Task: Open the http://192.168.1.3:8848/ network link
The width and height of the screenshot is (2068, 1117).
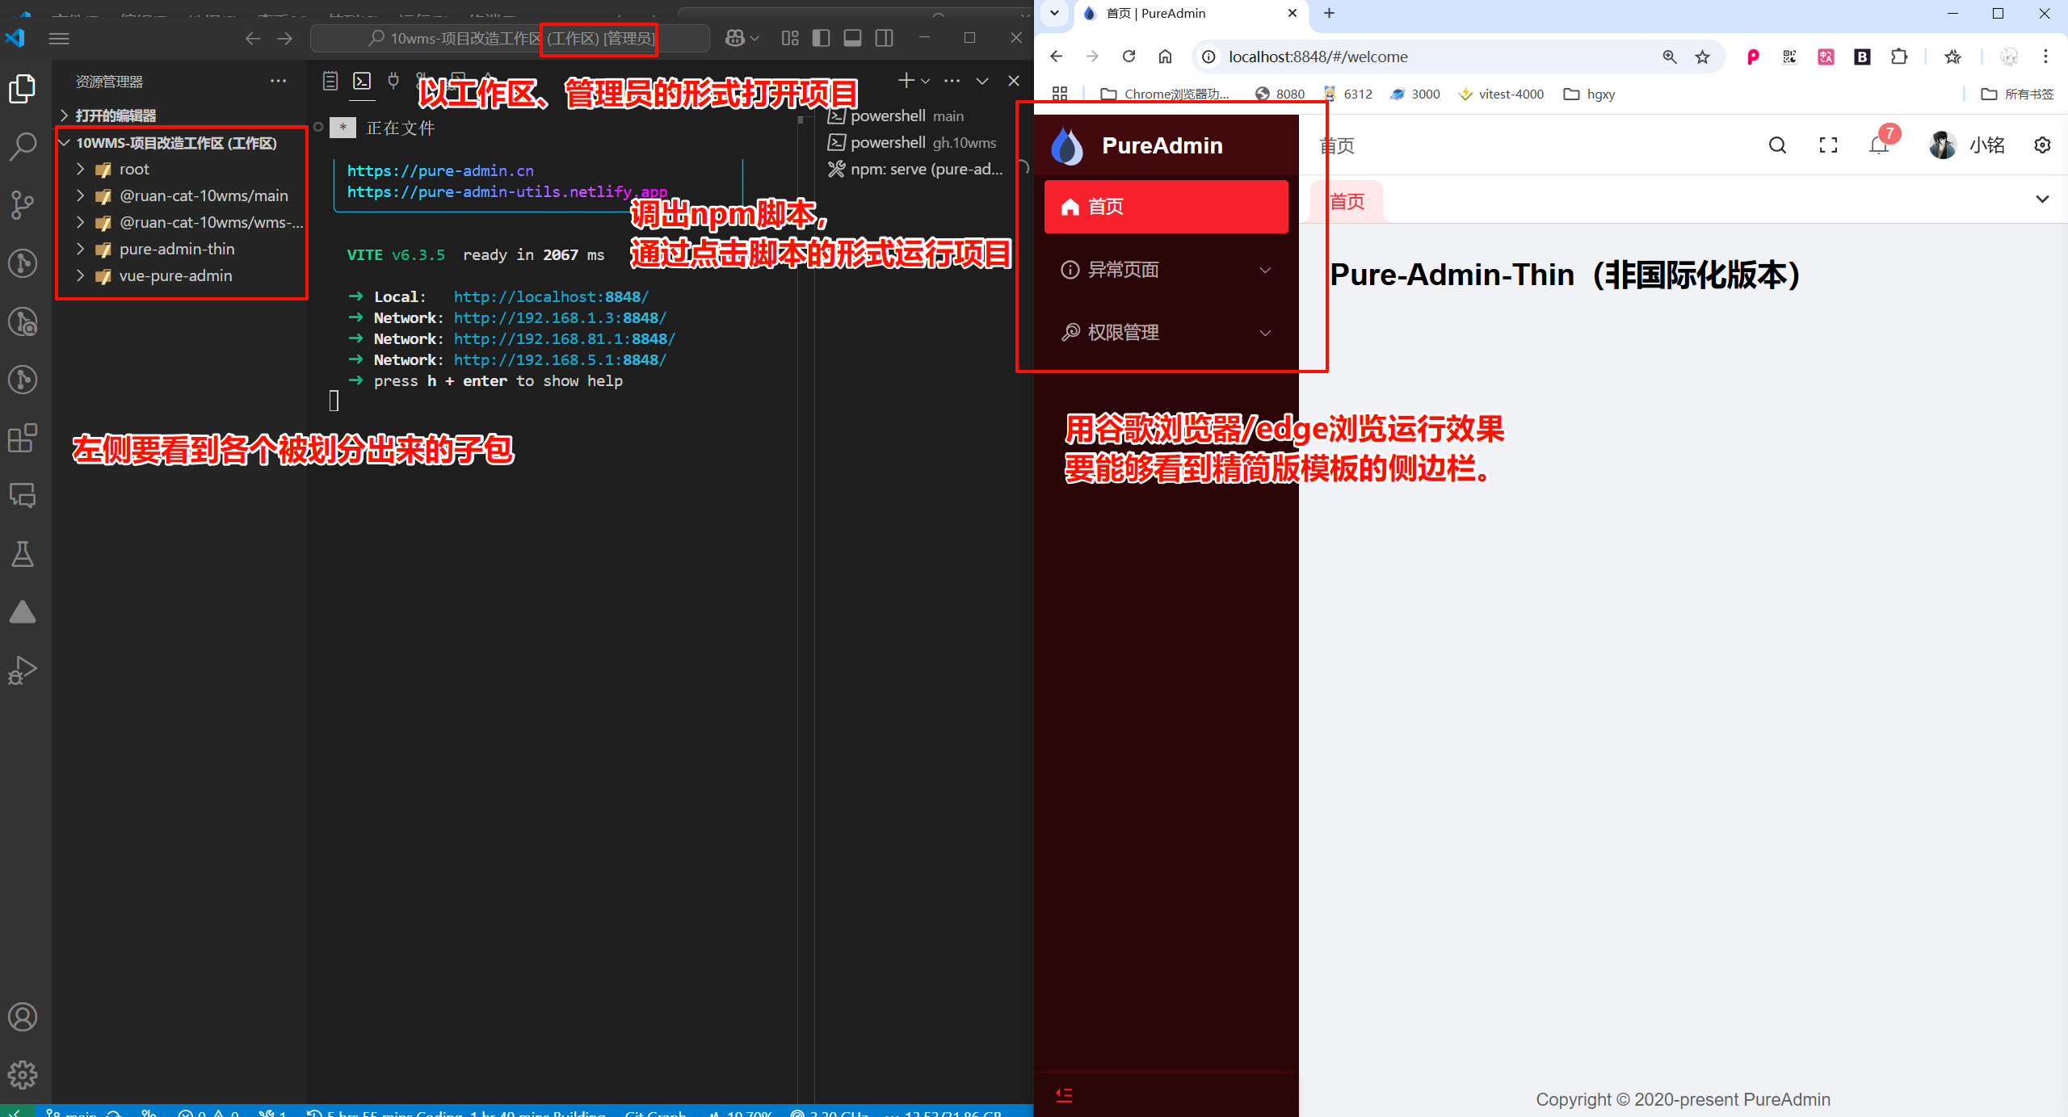Action: (560, 318)
